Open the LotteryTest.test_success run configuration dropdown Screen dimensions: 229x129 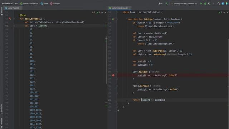(x=184, y=4)
